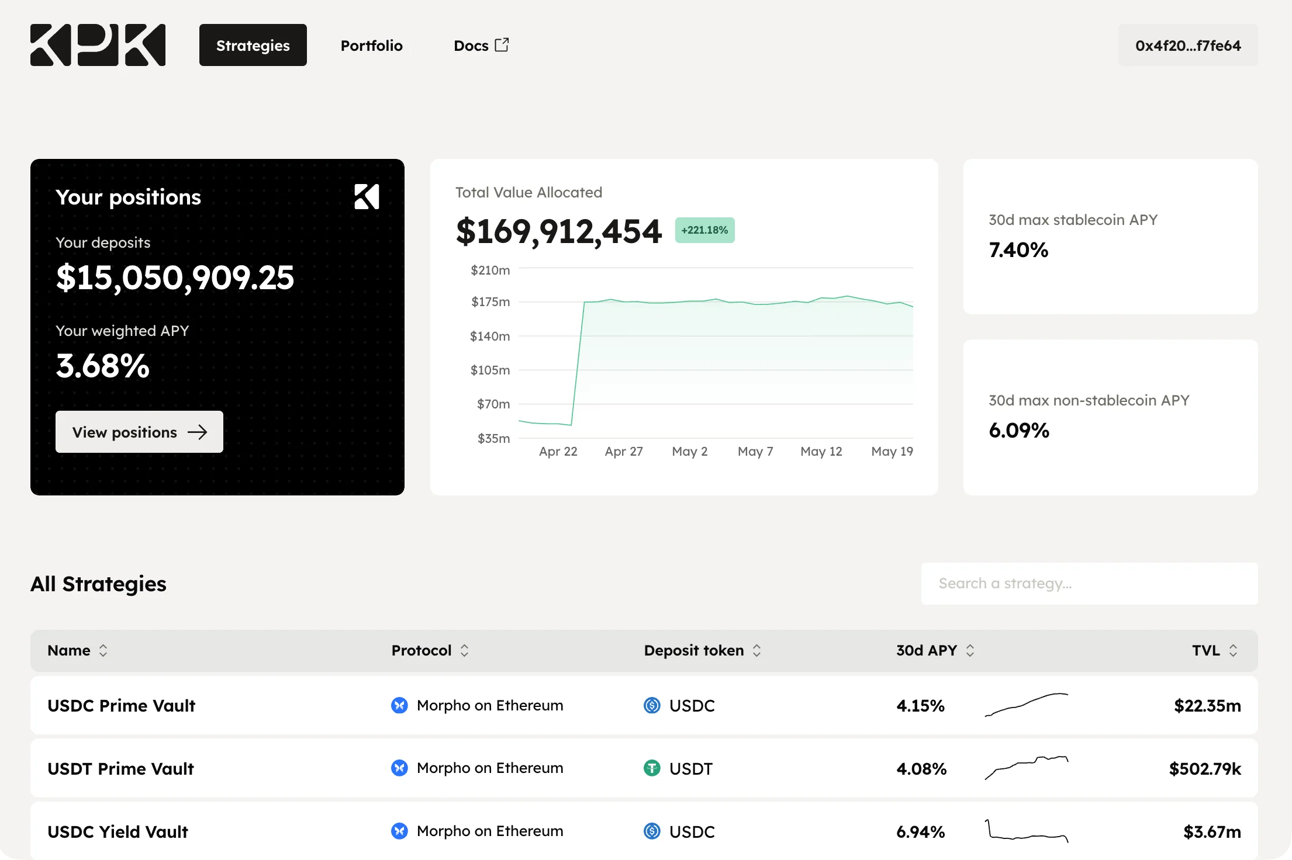This screenshot has height=860, width=1292.
Task: Click the arrow icon in View positions
Action: [x=197, y=432]
